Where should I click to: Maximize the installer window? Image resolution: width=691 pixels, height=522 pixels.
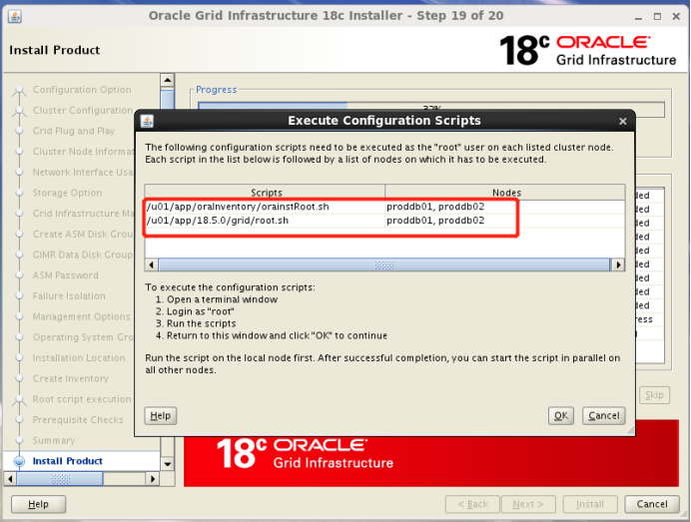[x=657, y=17]
